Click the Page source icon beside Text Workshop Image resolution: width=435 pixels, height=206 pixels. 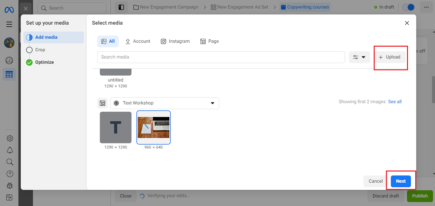tap(102, 103)
